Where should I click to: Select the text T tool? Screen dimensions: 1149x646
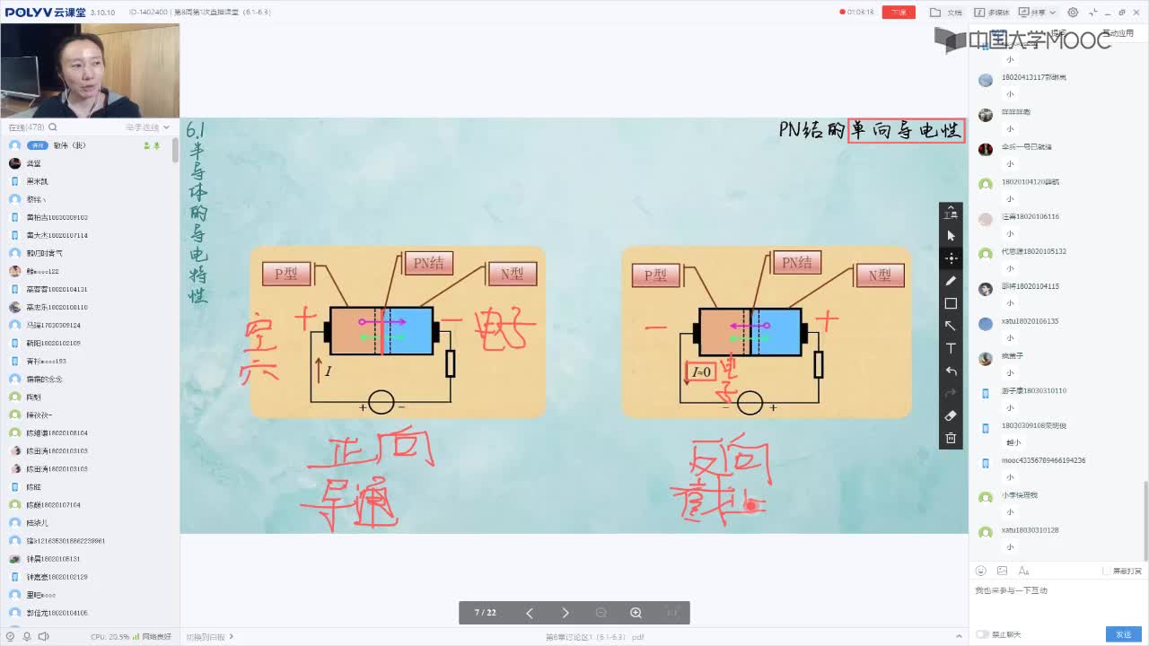tap(951, 348)
